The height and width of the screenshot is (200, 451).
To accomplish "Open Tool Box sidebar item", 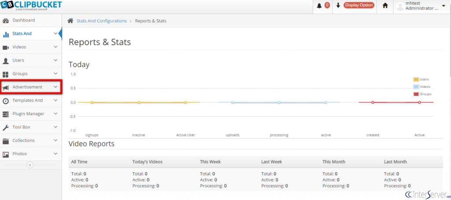I will click(x=31, y=127).
